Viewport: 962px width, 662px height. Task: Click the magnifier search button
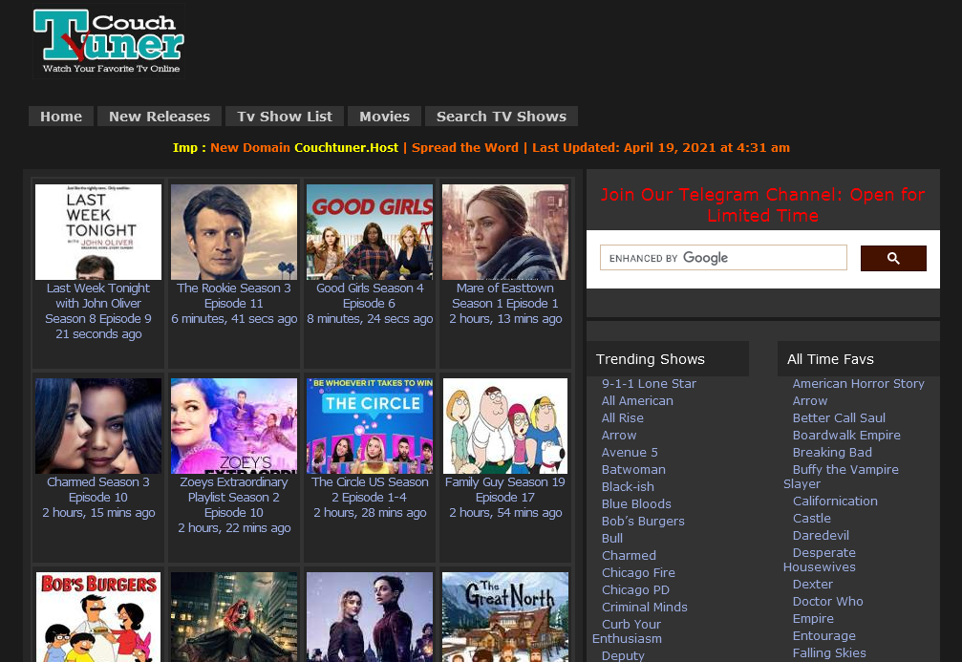893,258
